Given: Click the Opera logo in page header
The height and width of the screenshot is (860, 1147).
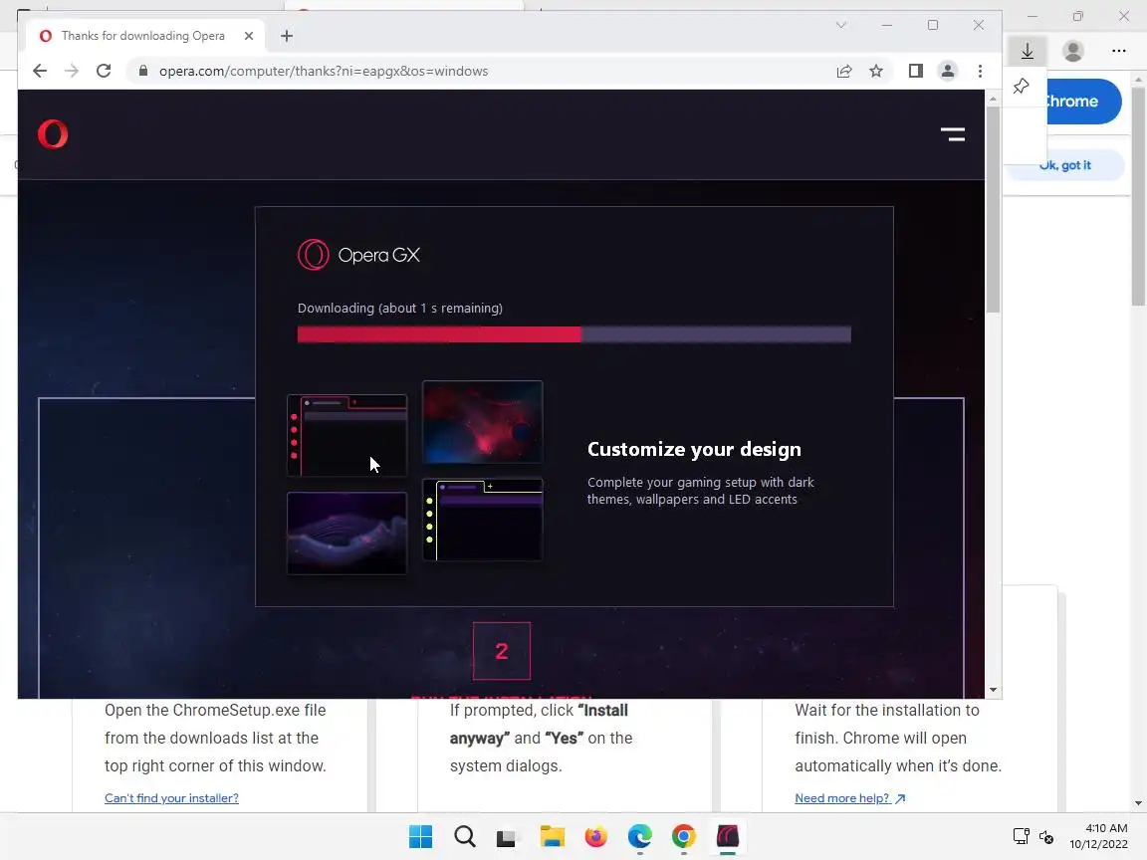Looking at the screenshot, I should 53,133.
